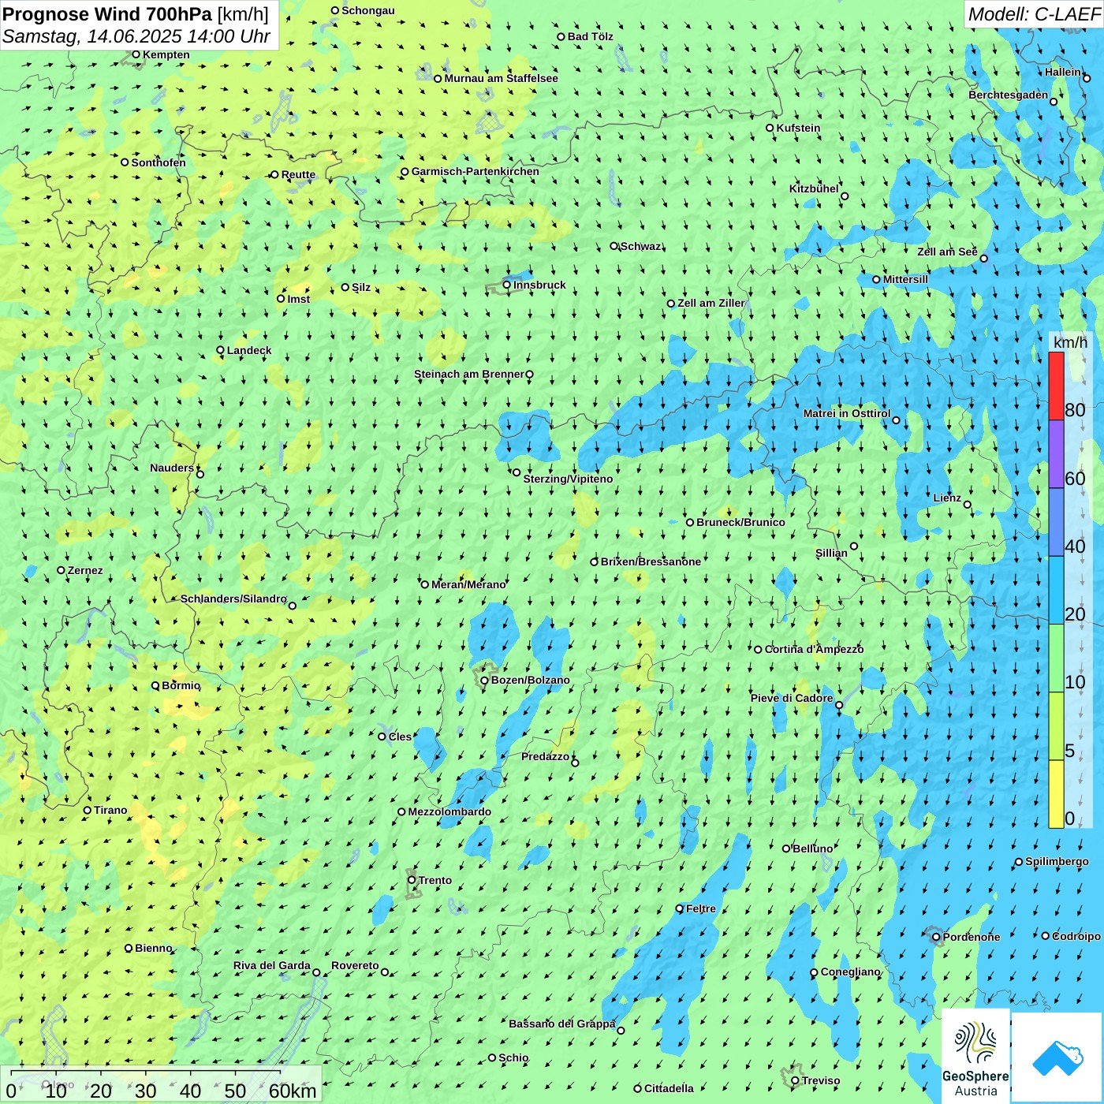Screen dimensions: 1104x1104
Task: Click the 'Schwaz' label
Action: (641, 246)
